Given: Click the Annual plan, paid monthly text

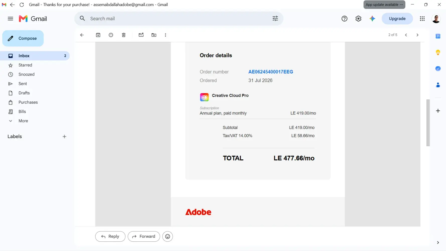Looking at the screenshot, I should (x=223, y=113).
